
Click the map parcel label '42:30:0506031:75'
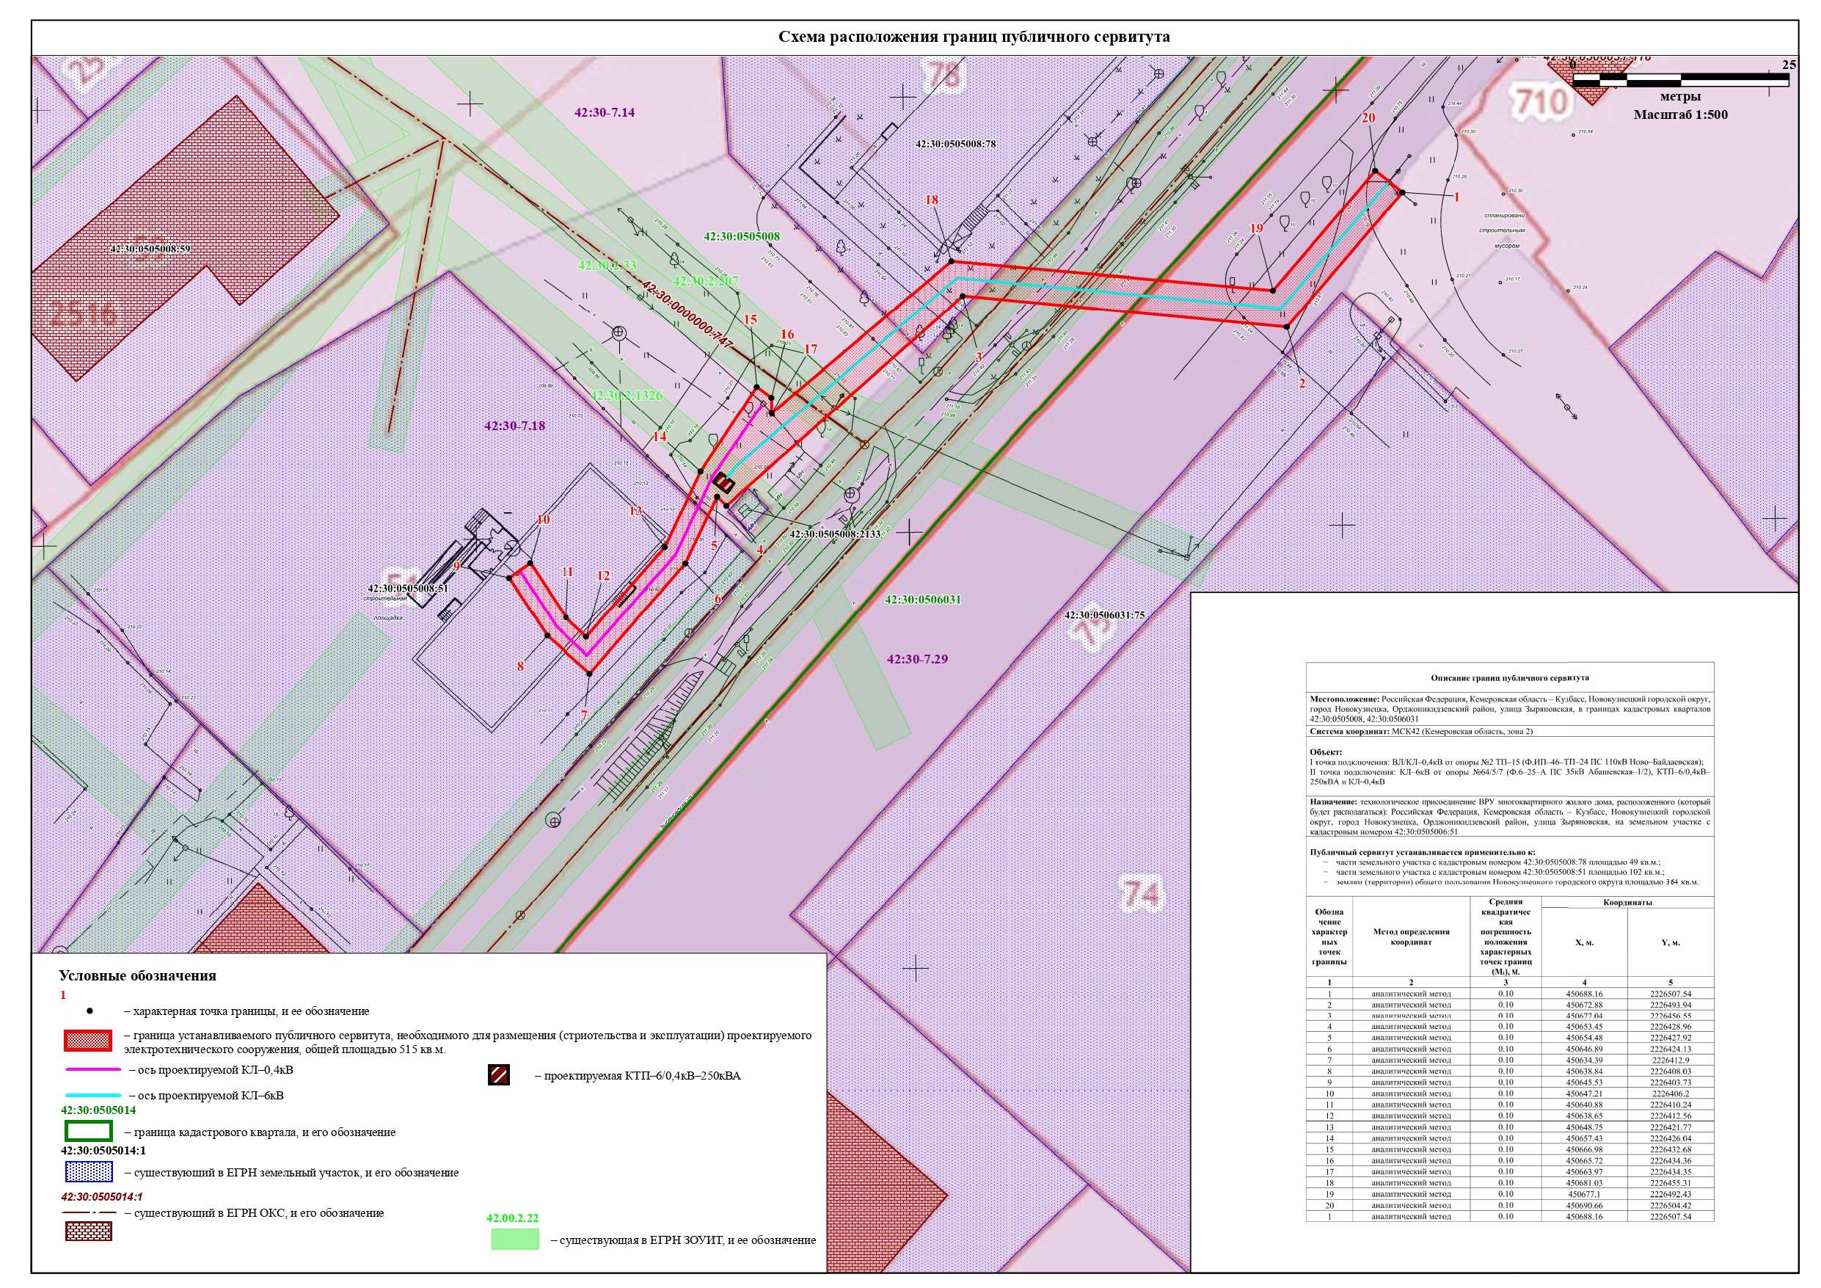1105,615
